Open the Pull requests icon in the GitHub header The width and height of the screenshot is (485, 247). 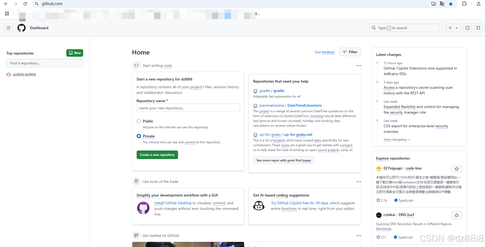[x=478, y=28]
